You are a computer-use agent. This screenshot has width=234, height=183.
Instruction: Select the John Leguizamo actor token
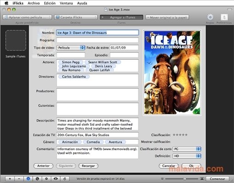point(74,66)
